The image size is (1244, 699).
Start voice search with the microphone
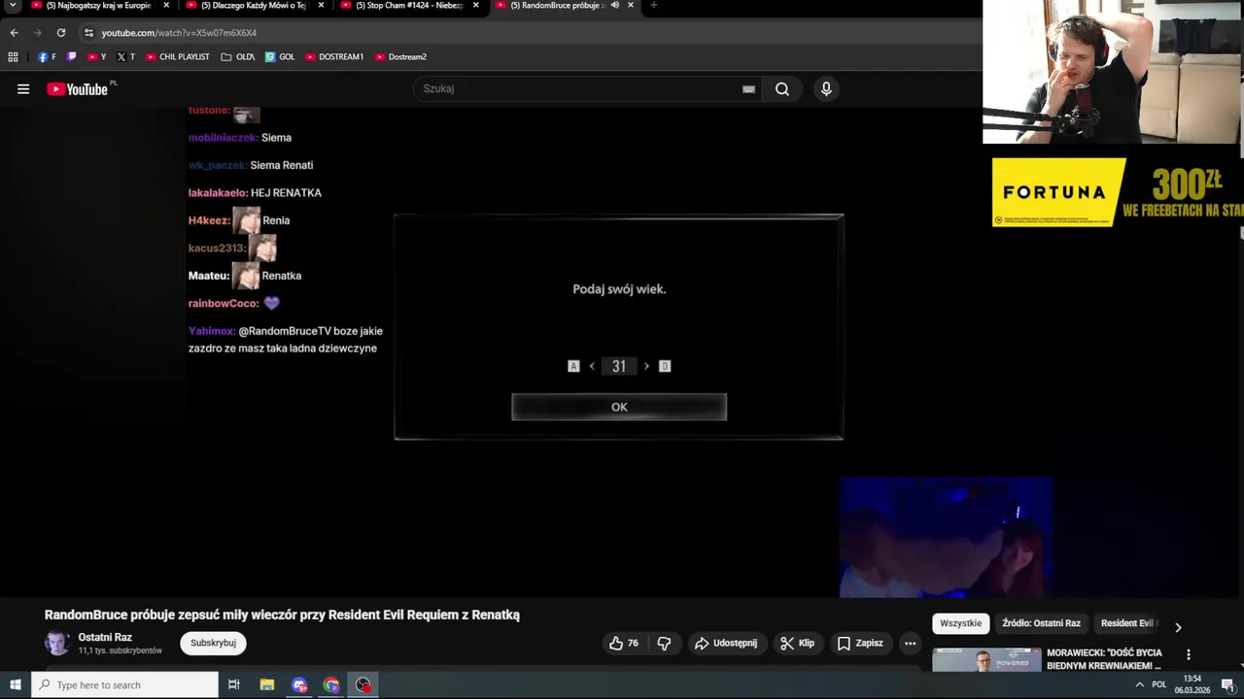pos(826,89)
